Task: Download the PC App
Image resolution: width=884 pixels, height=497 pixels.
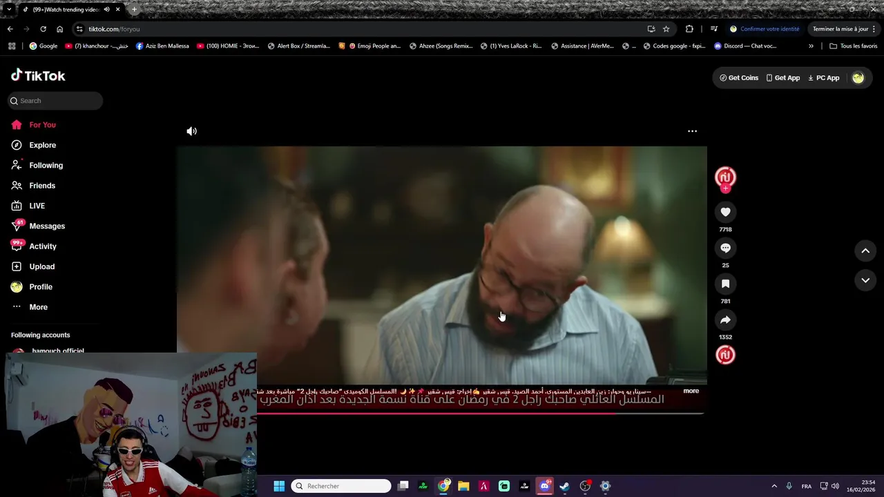Action: 823,78
